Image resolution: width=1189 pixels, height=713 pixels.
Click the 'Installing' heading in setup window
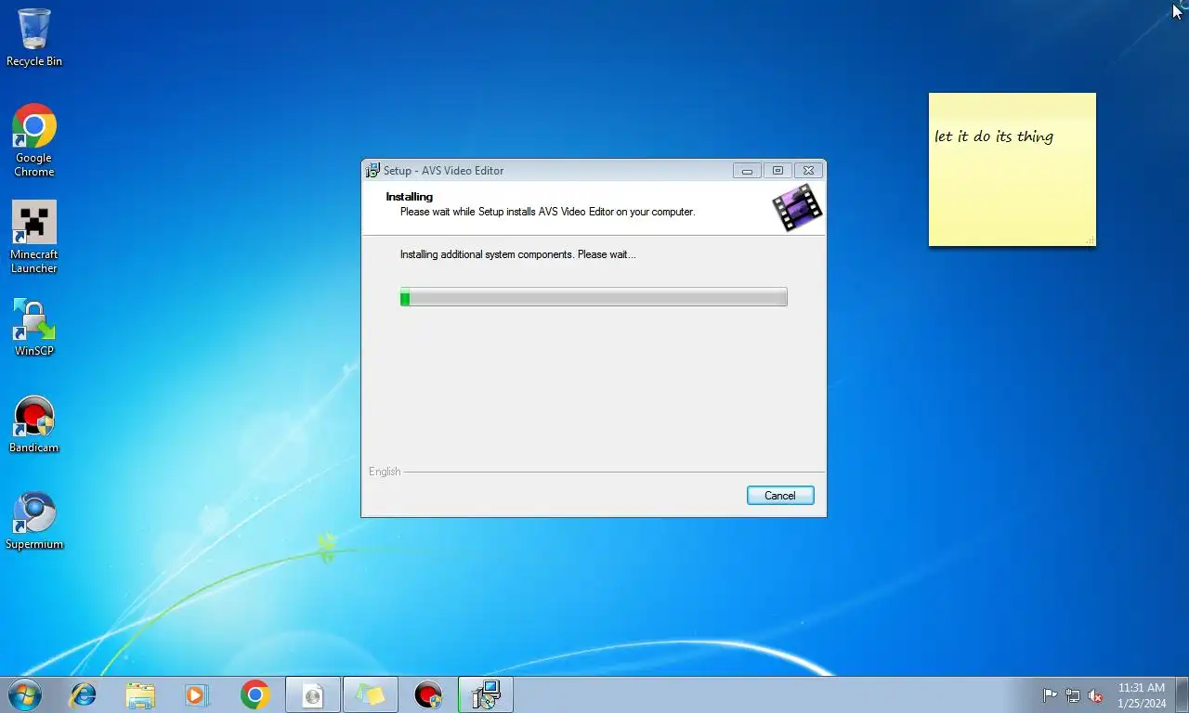coord(410,197)
